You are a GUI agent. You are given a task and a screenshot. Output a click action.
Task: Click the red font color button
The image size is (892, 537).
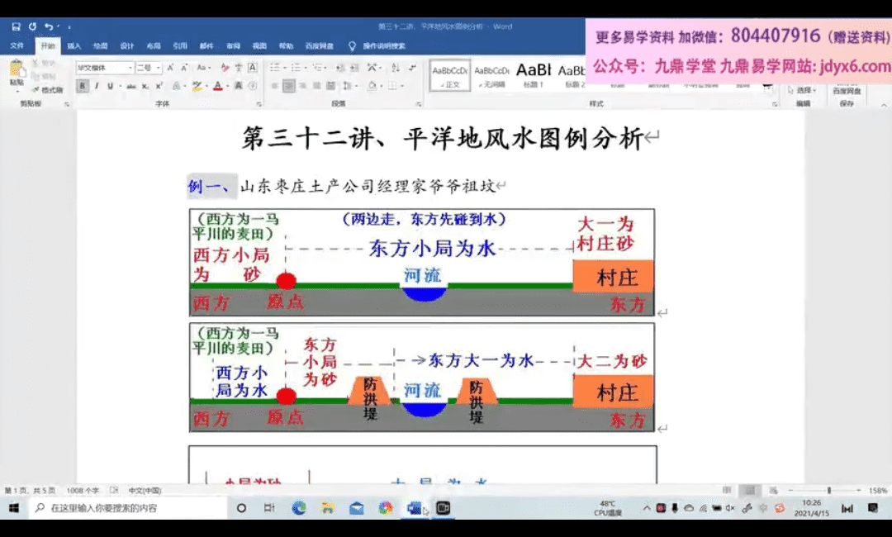(217, 86)
